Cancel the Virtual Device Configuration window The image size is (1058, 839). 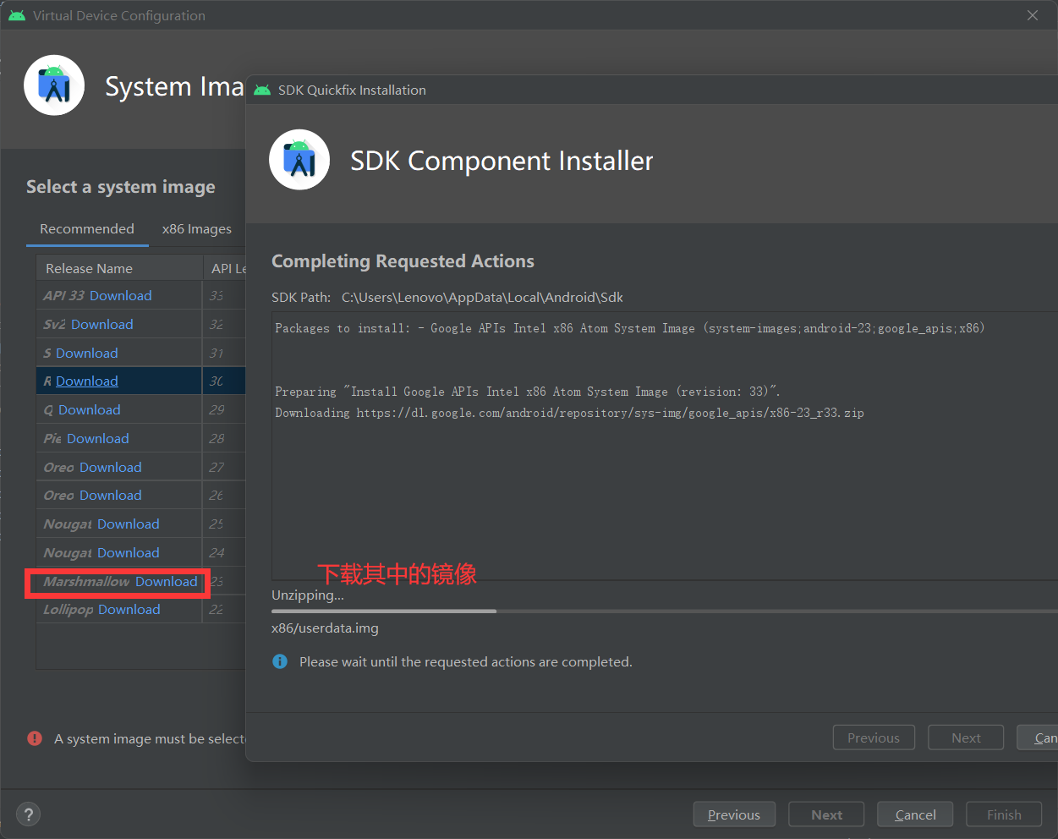coord(915,814)
